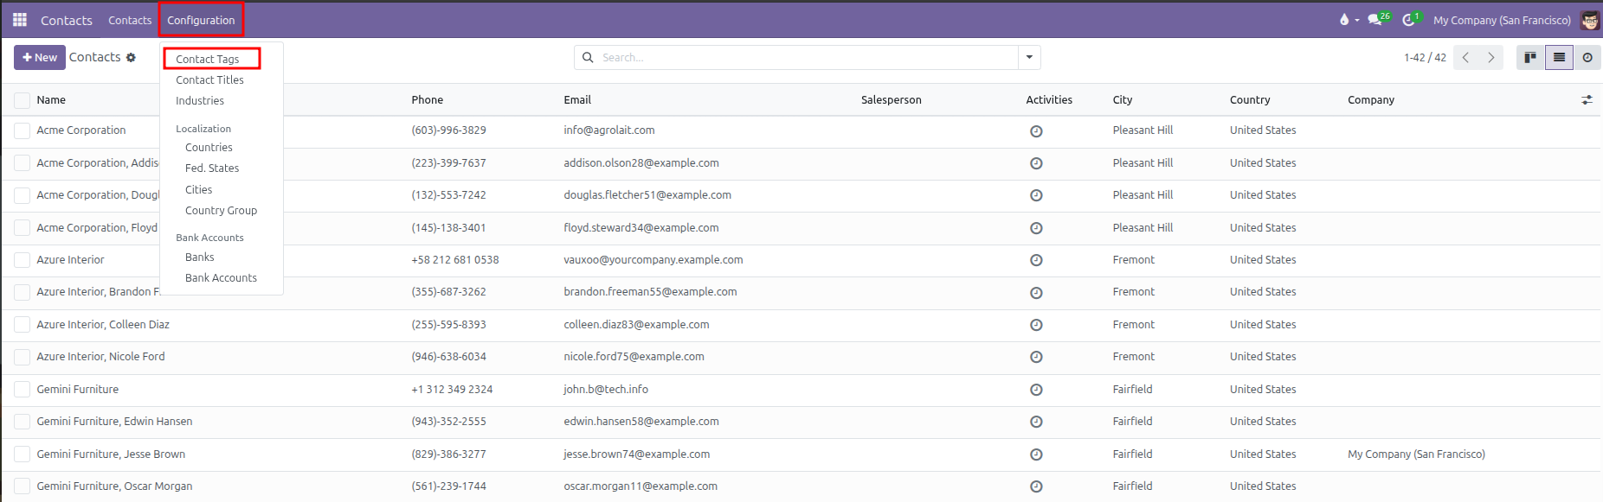Image resolution: width=1603 pixels, height=502 pixels.
Task: Check the Acme Corporation, Floyd row checkbox
Action: (22, 228)
